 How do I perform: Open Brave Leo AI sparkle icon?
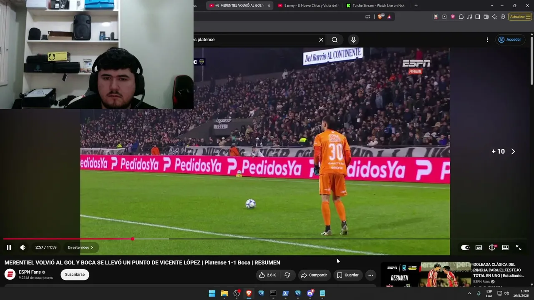(494, 17)
